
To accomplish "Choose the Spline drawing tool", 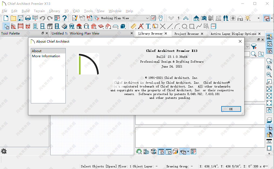I will tap(199, 26).
